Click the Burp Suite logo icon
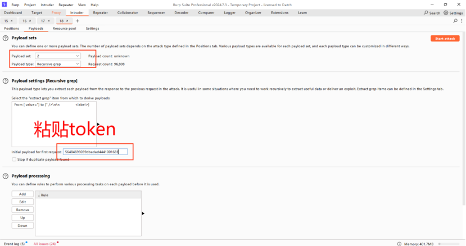Screen dimensions: 466x246 point(4,4)
